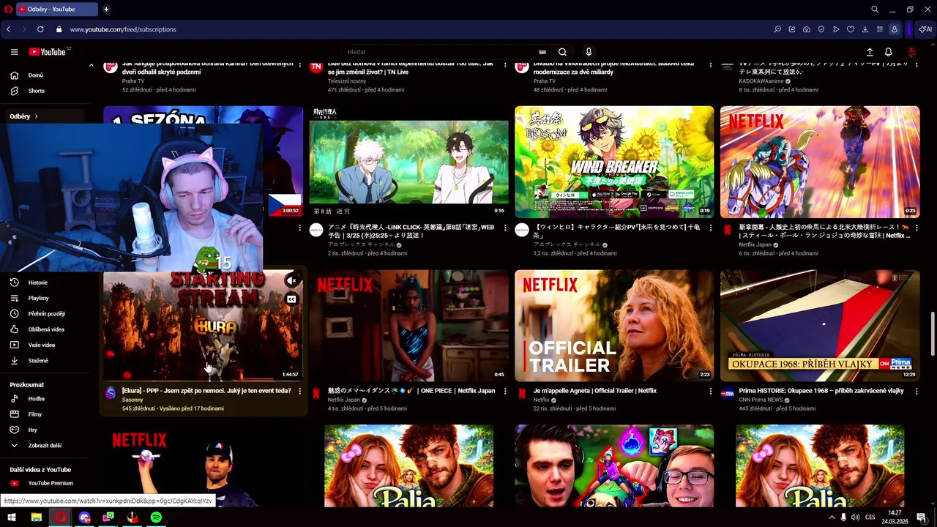Click the Opera profile person icon
Screen dimensions: 937x527
pyautogui.click(x=895, y=29)
